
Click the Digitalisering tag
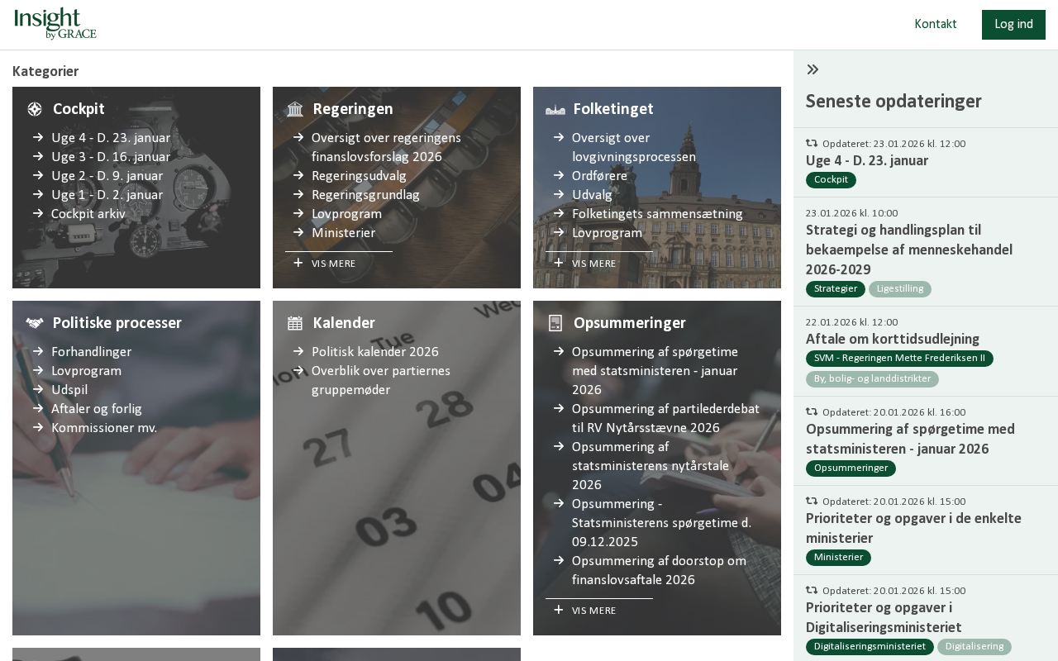pos(975,647)
